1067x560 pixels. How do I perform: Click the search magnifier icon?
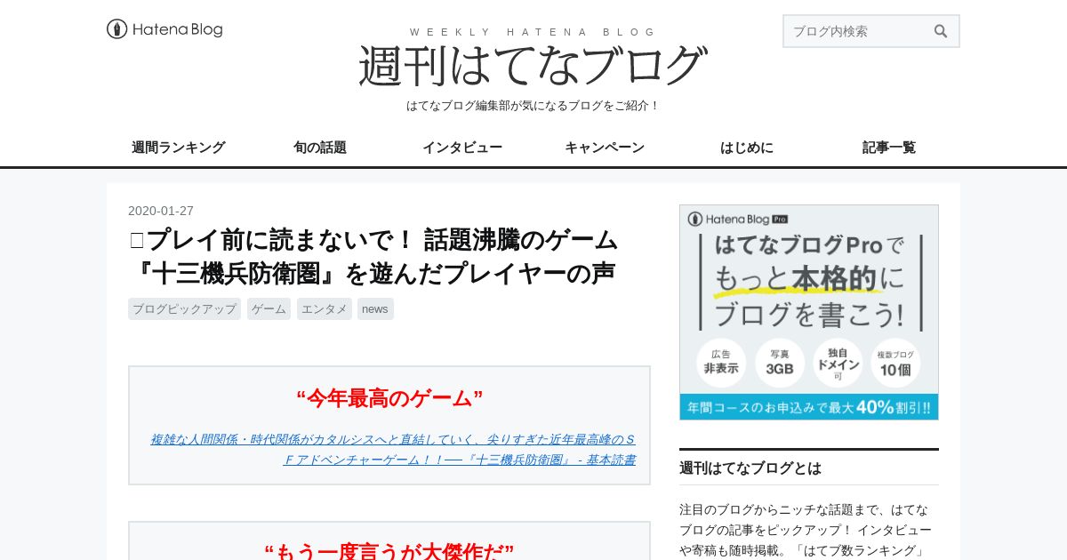[x=941, y=31]
